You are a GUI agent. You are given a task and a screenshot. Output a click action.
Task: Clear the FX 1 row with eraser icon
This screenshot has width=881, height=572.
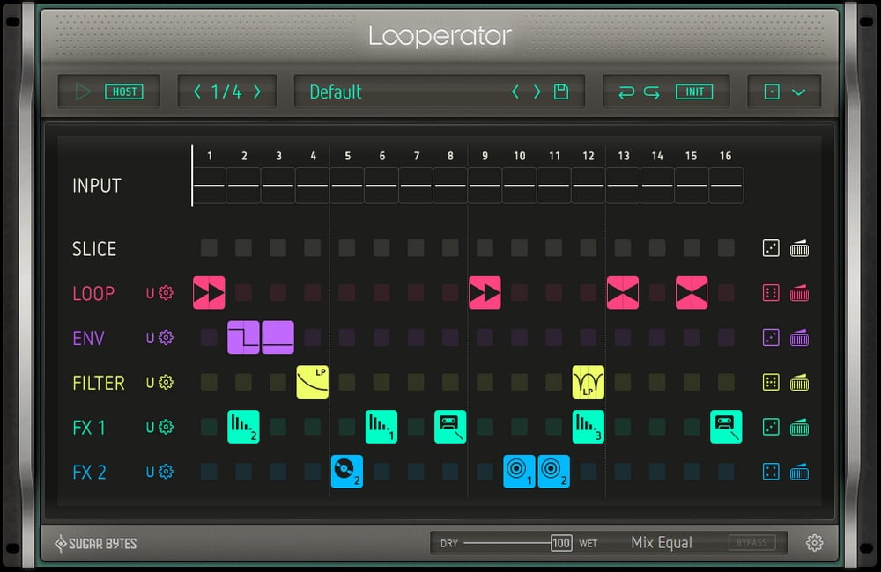(x=800, y=427)
